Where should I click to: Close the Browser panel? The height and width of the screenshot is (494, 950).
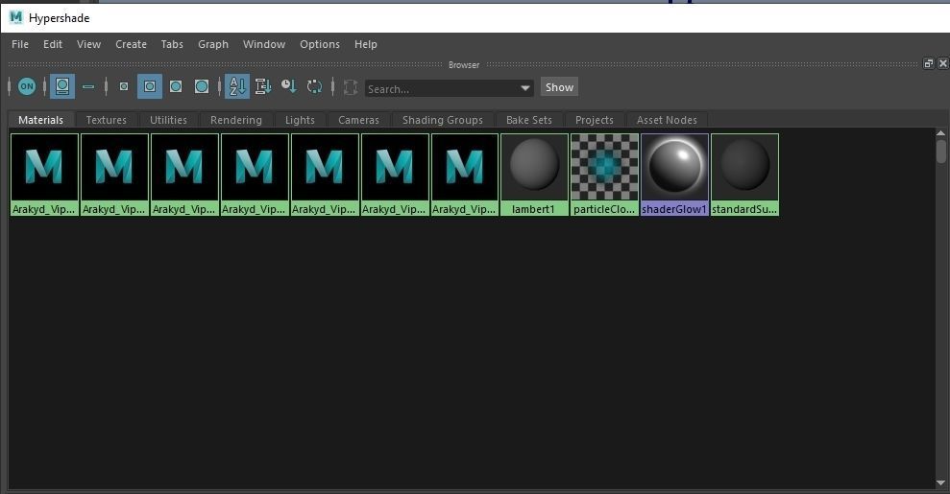point(942,63)
